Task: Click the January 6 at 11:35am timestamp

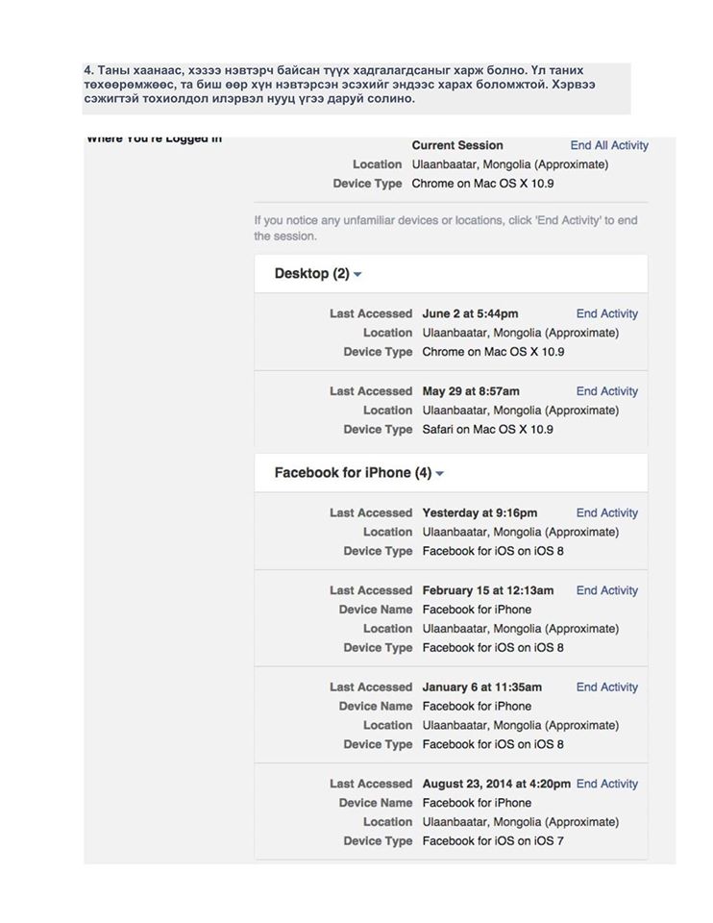Action: (x=482, y=686)
